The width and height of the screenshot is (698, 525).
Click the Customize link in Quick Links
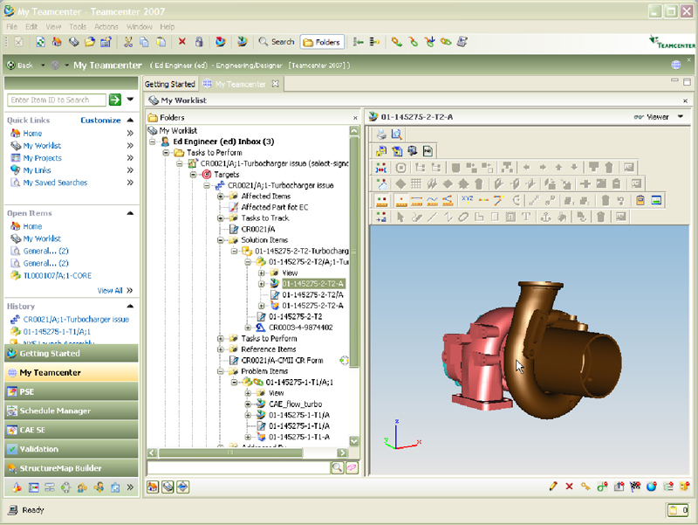100,121
